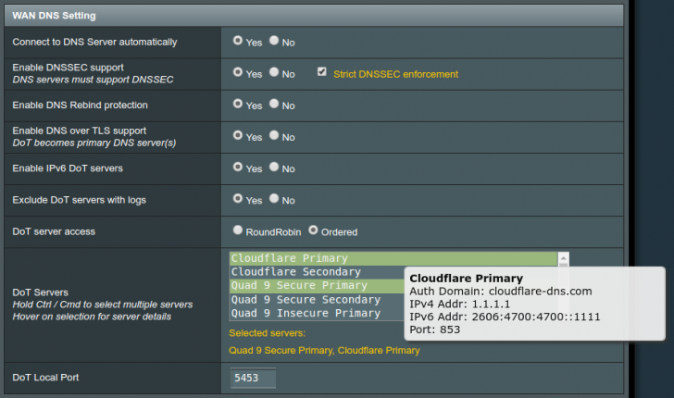Select Yes for Exclude DoT servers with logs
This screenshot has width=674, height=398.
tap(238, 199)
